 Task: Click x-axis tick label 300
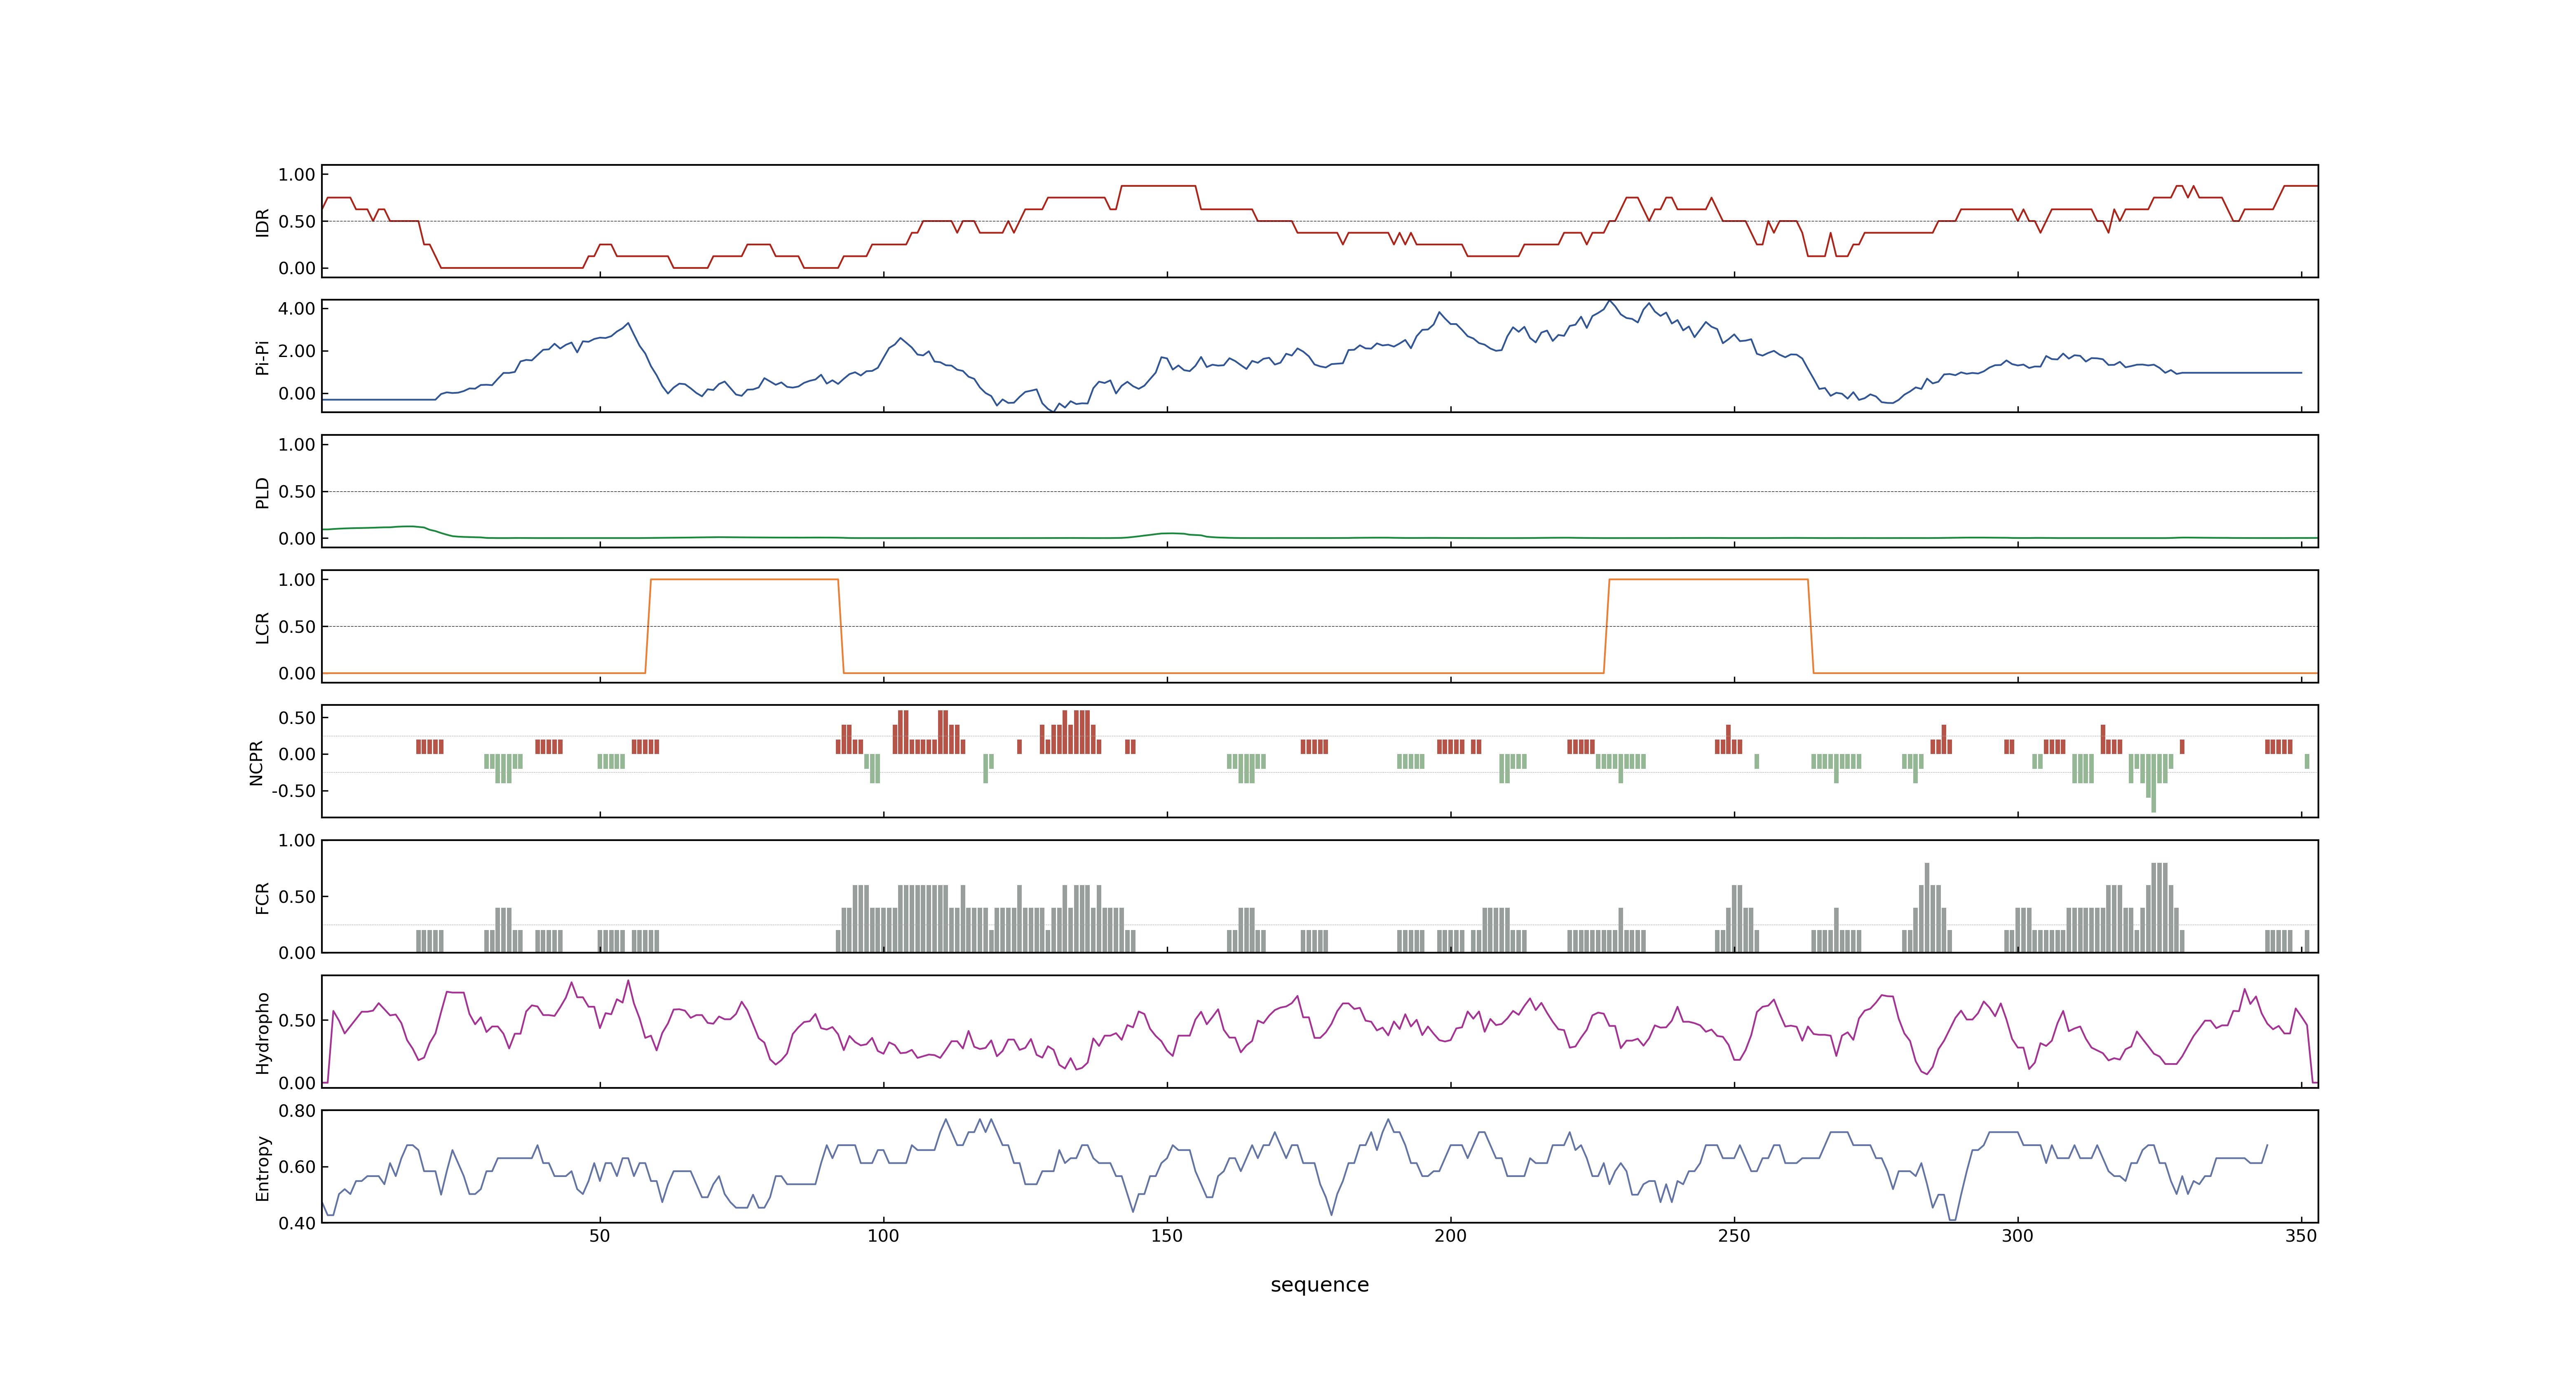tap(2018, 1236)
